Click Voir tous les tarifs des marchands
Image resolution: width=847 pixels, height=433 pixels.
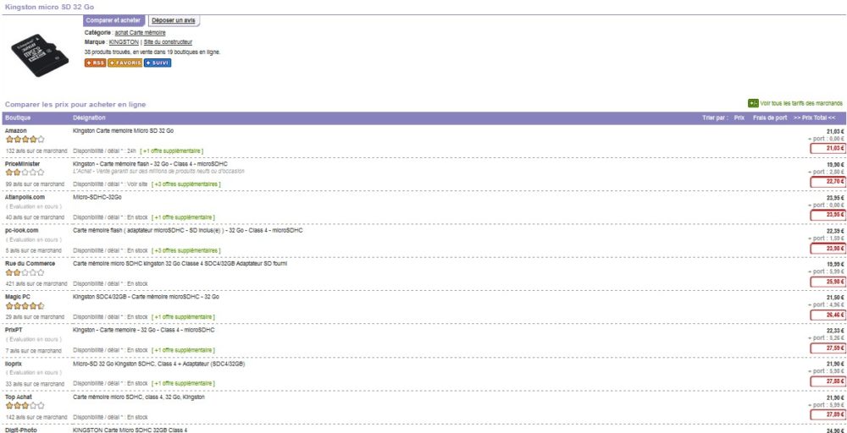(x=801, y=103)
